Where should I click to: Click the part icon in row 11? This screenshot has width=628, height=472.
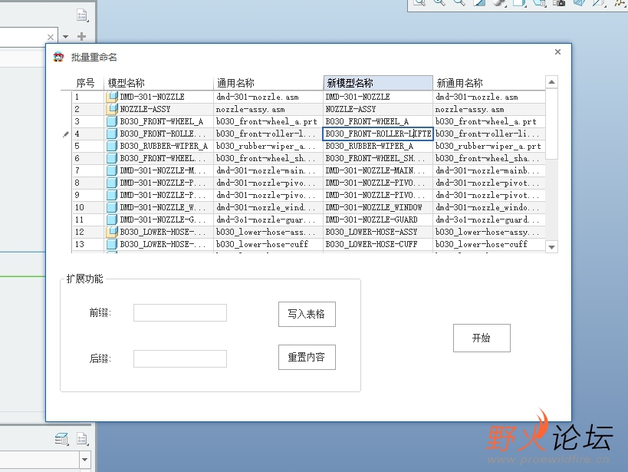tap(112, 219)
